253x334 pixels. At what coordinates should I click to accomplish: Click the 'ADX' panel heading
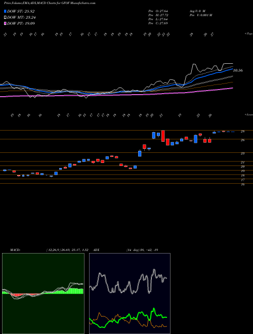pyautogui.click(x=96, y=250)
